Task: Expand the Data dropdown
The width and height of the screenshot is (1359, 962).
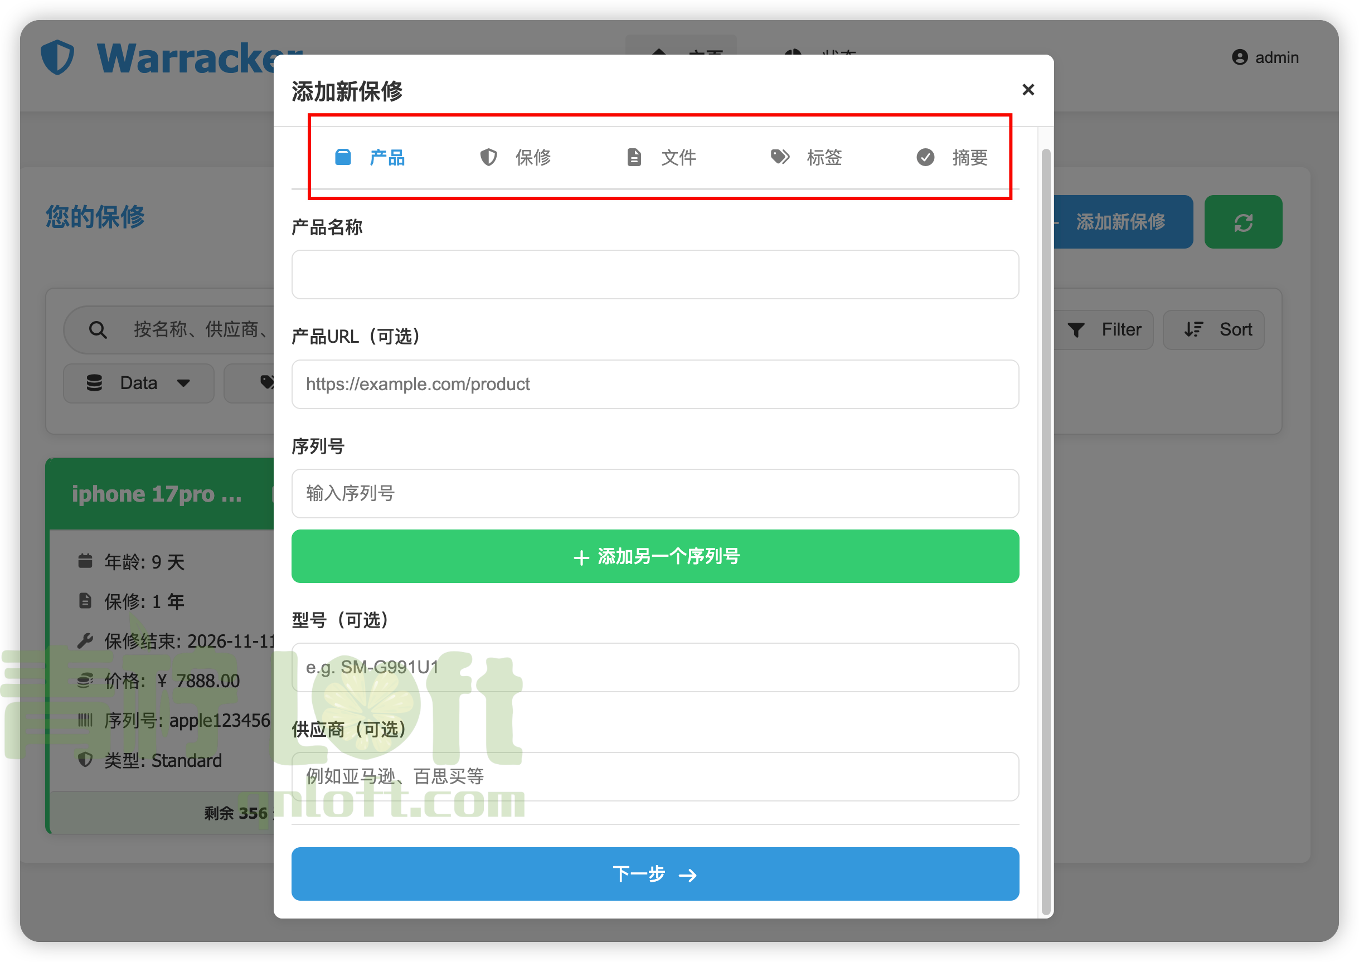Action: click(x=139, y=383)
